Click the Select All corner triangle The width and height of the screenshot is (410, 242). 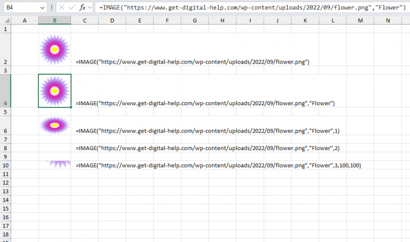tap(7, 20)
